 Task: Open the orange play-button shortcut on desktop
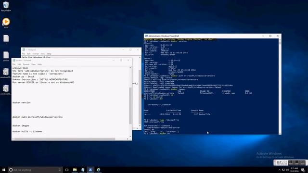(6, 23)
